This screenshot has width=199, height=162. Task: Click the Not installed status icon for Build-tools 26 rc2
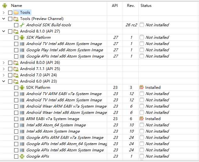point(142,25)
